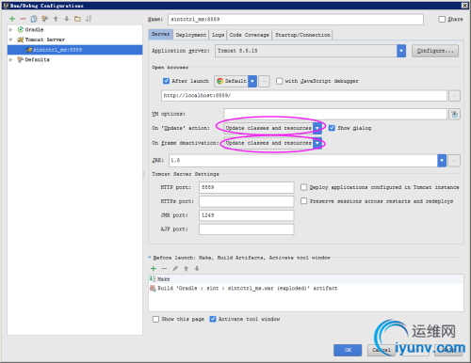
Task: Click the Tomcat Server cat icon
Action: (21, 39)
